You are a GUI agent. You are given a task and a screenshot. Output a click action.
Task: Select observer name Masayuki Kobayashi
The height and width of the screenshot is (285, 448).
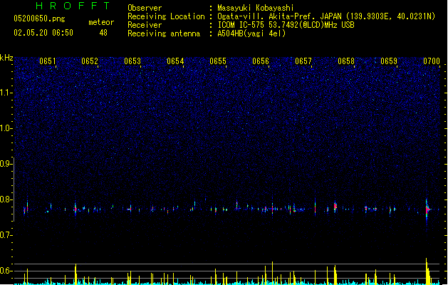(256, 8)
